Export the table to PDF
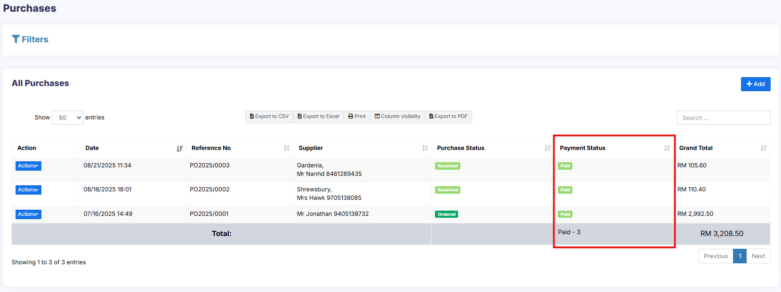The image size is (781, 292). 448,117
